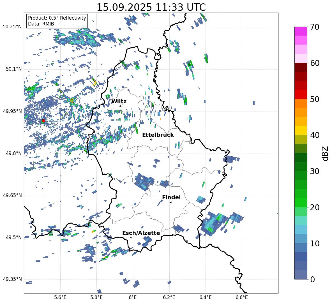Click the map title with date and time
This screenshot has height=303, width=332.
tap(151, 7)
